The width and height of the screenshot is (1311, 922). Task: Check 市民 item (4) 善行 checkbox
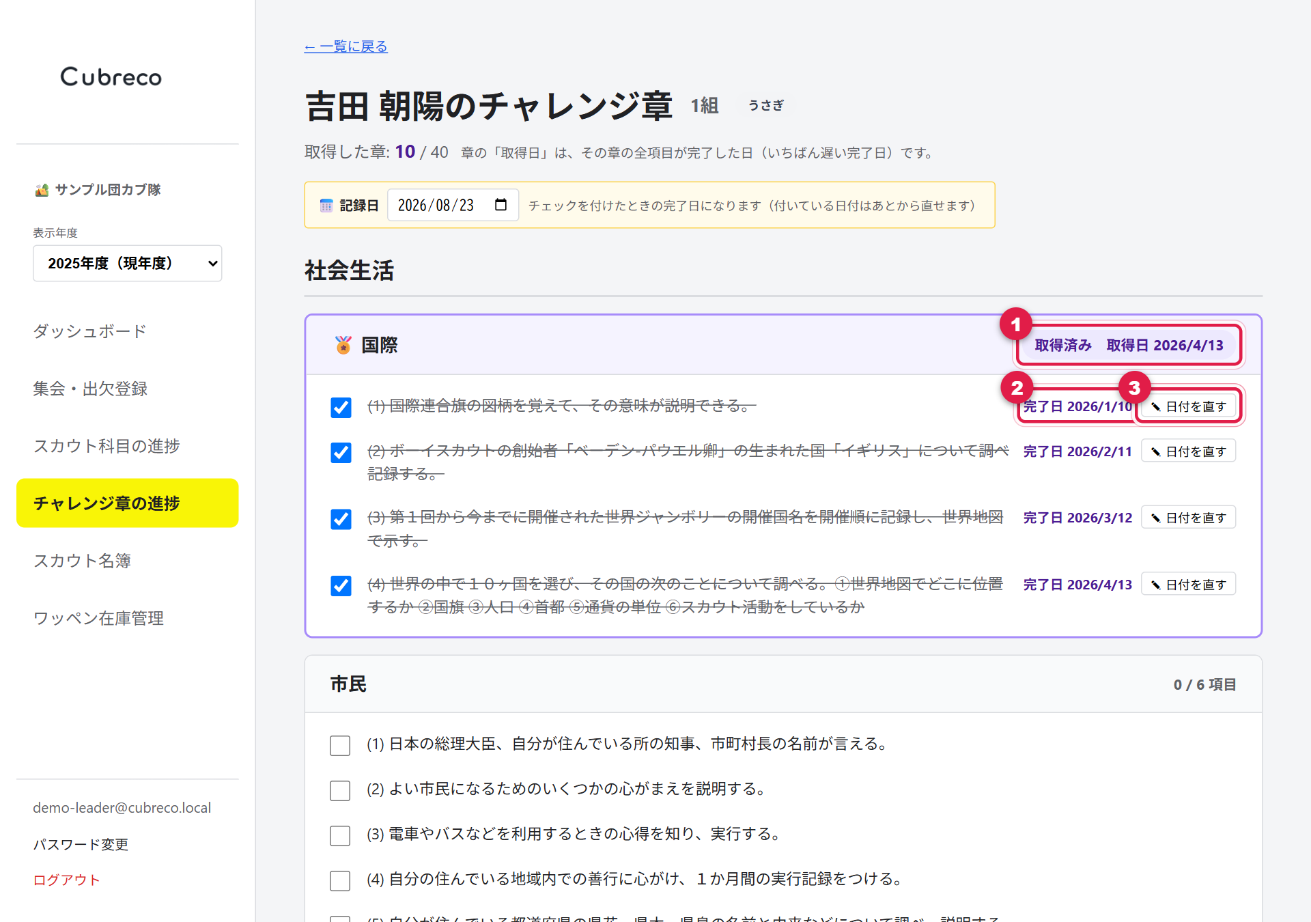point(340,880)
